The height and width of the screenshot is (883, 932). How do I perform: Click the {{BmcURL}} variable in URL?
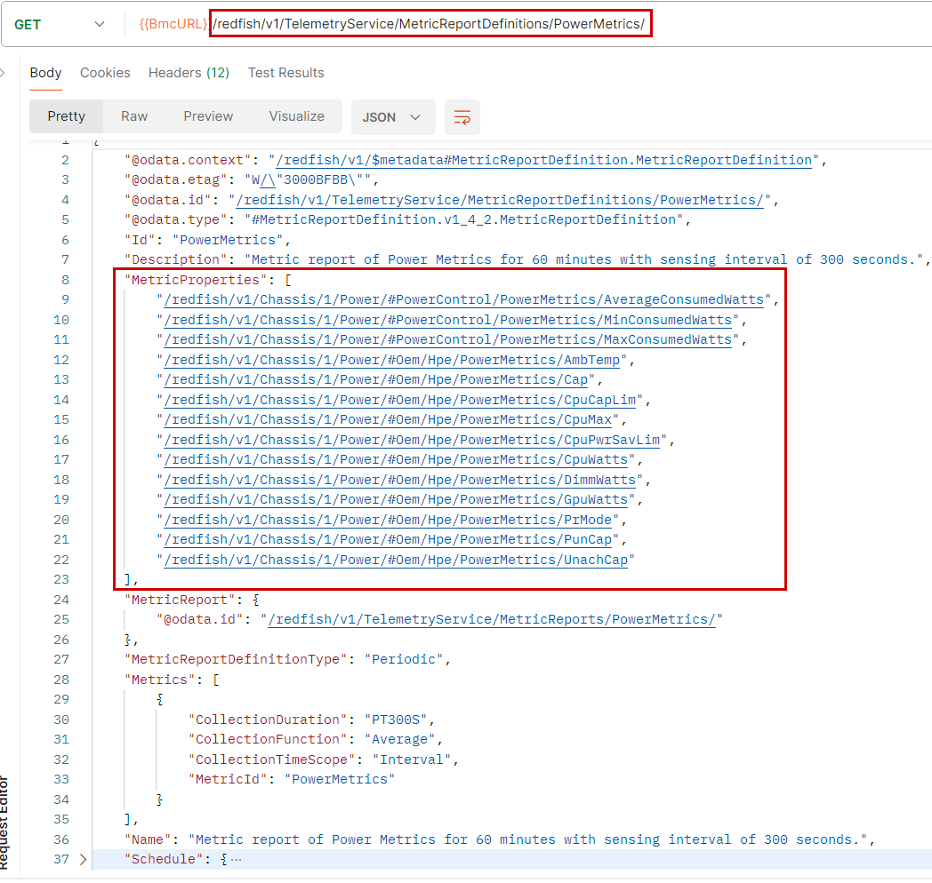point(173,24)
